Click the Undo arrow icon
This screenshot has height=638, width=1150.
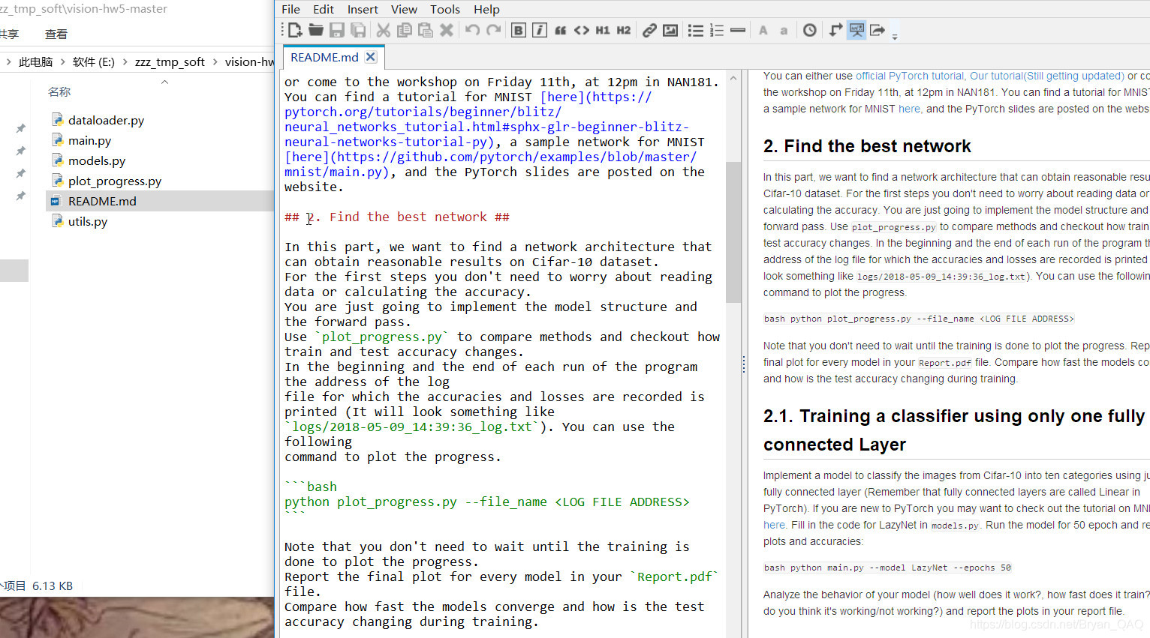[x=472, y=30]
